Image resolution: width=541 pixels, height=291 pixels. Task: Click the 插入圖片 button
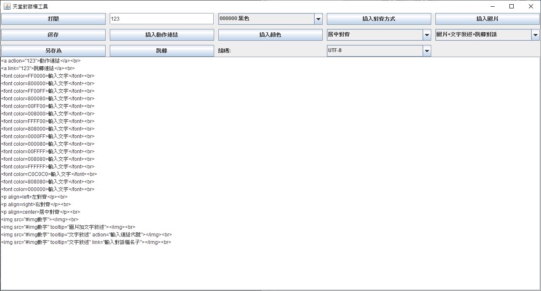[x=488, y=19]
